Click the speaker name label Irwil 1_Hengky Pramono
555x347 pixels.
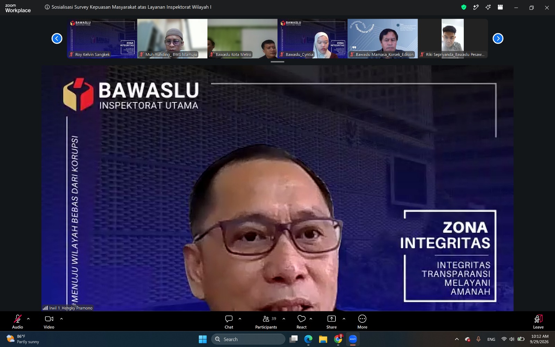tap(68, 308)
